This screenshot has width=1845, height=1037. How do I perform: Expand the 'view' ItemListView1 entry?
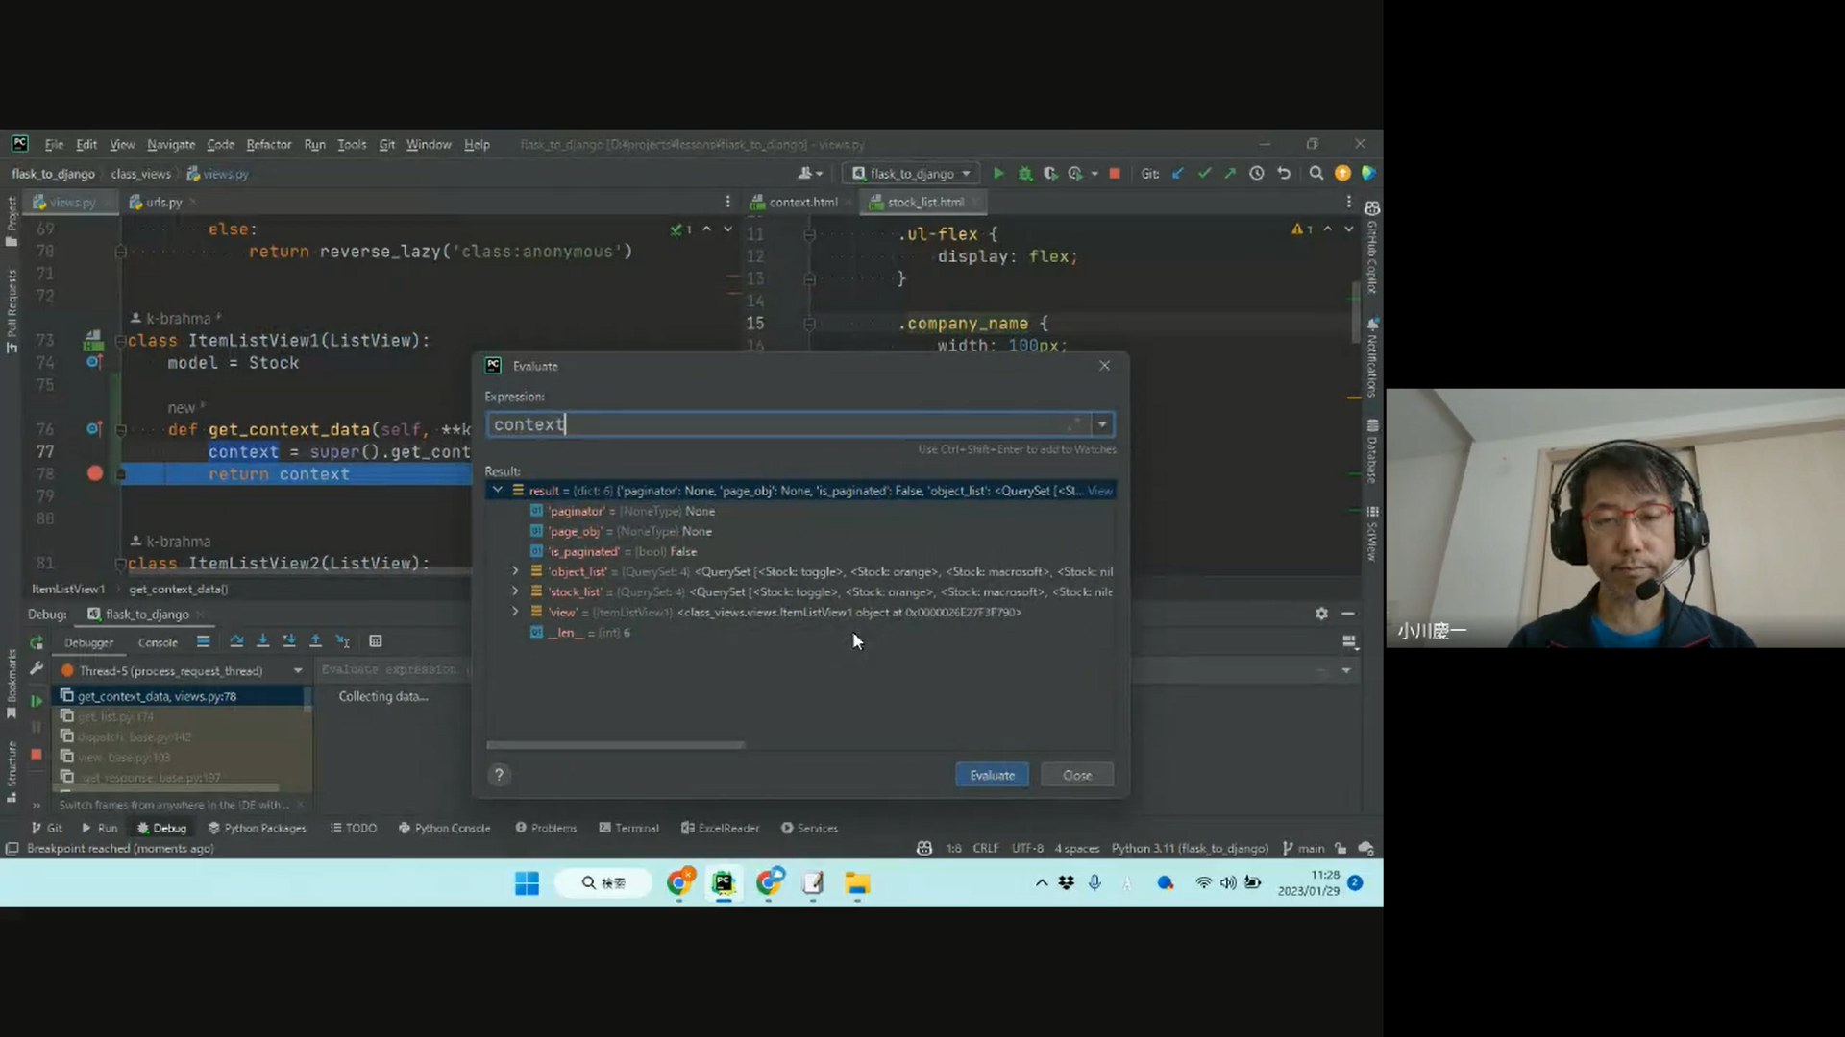(515, 612)
